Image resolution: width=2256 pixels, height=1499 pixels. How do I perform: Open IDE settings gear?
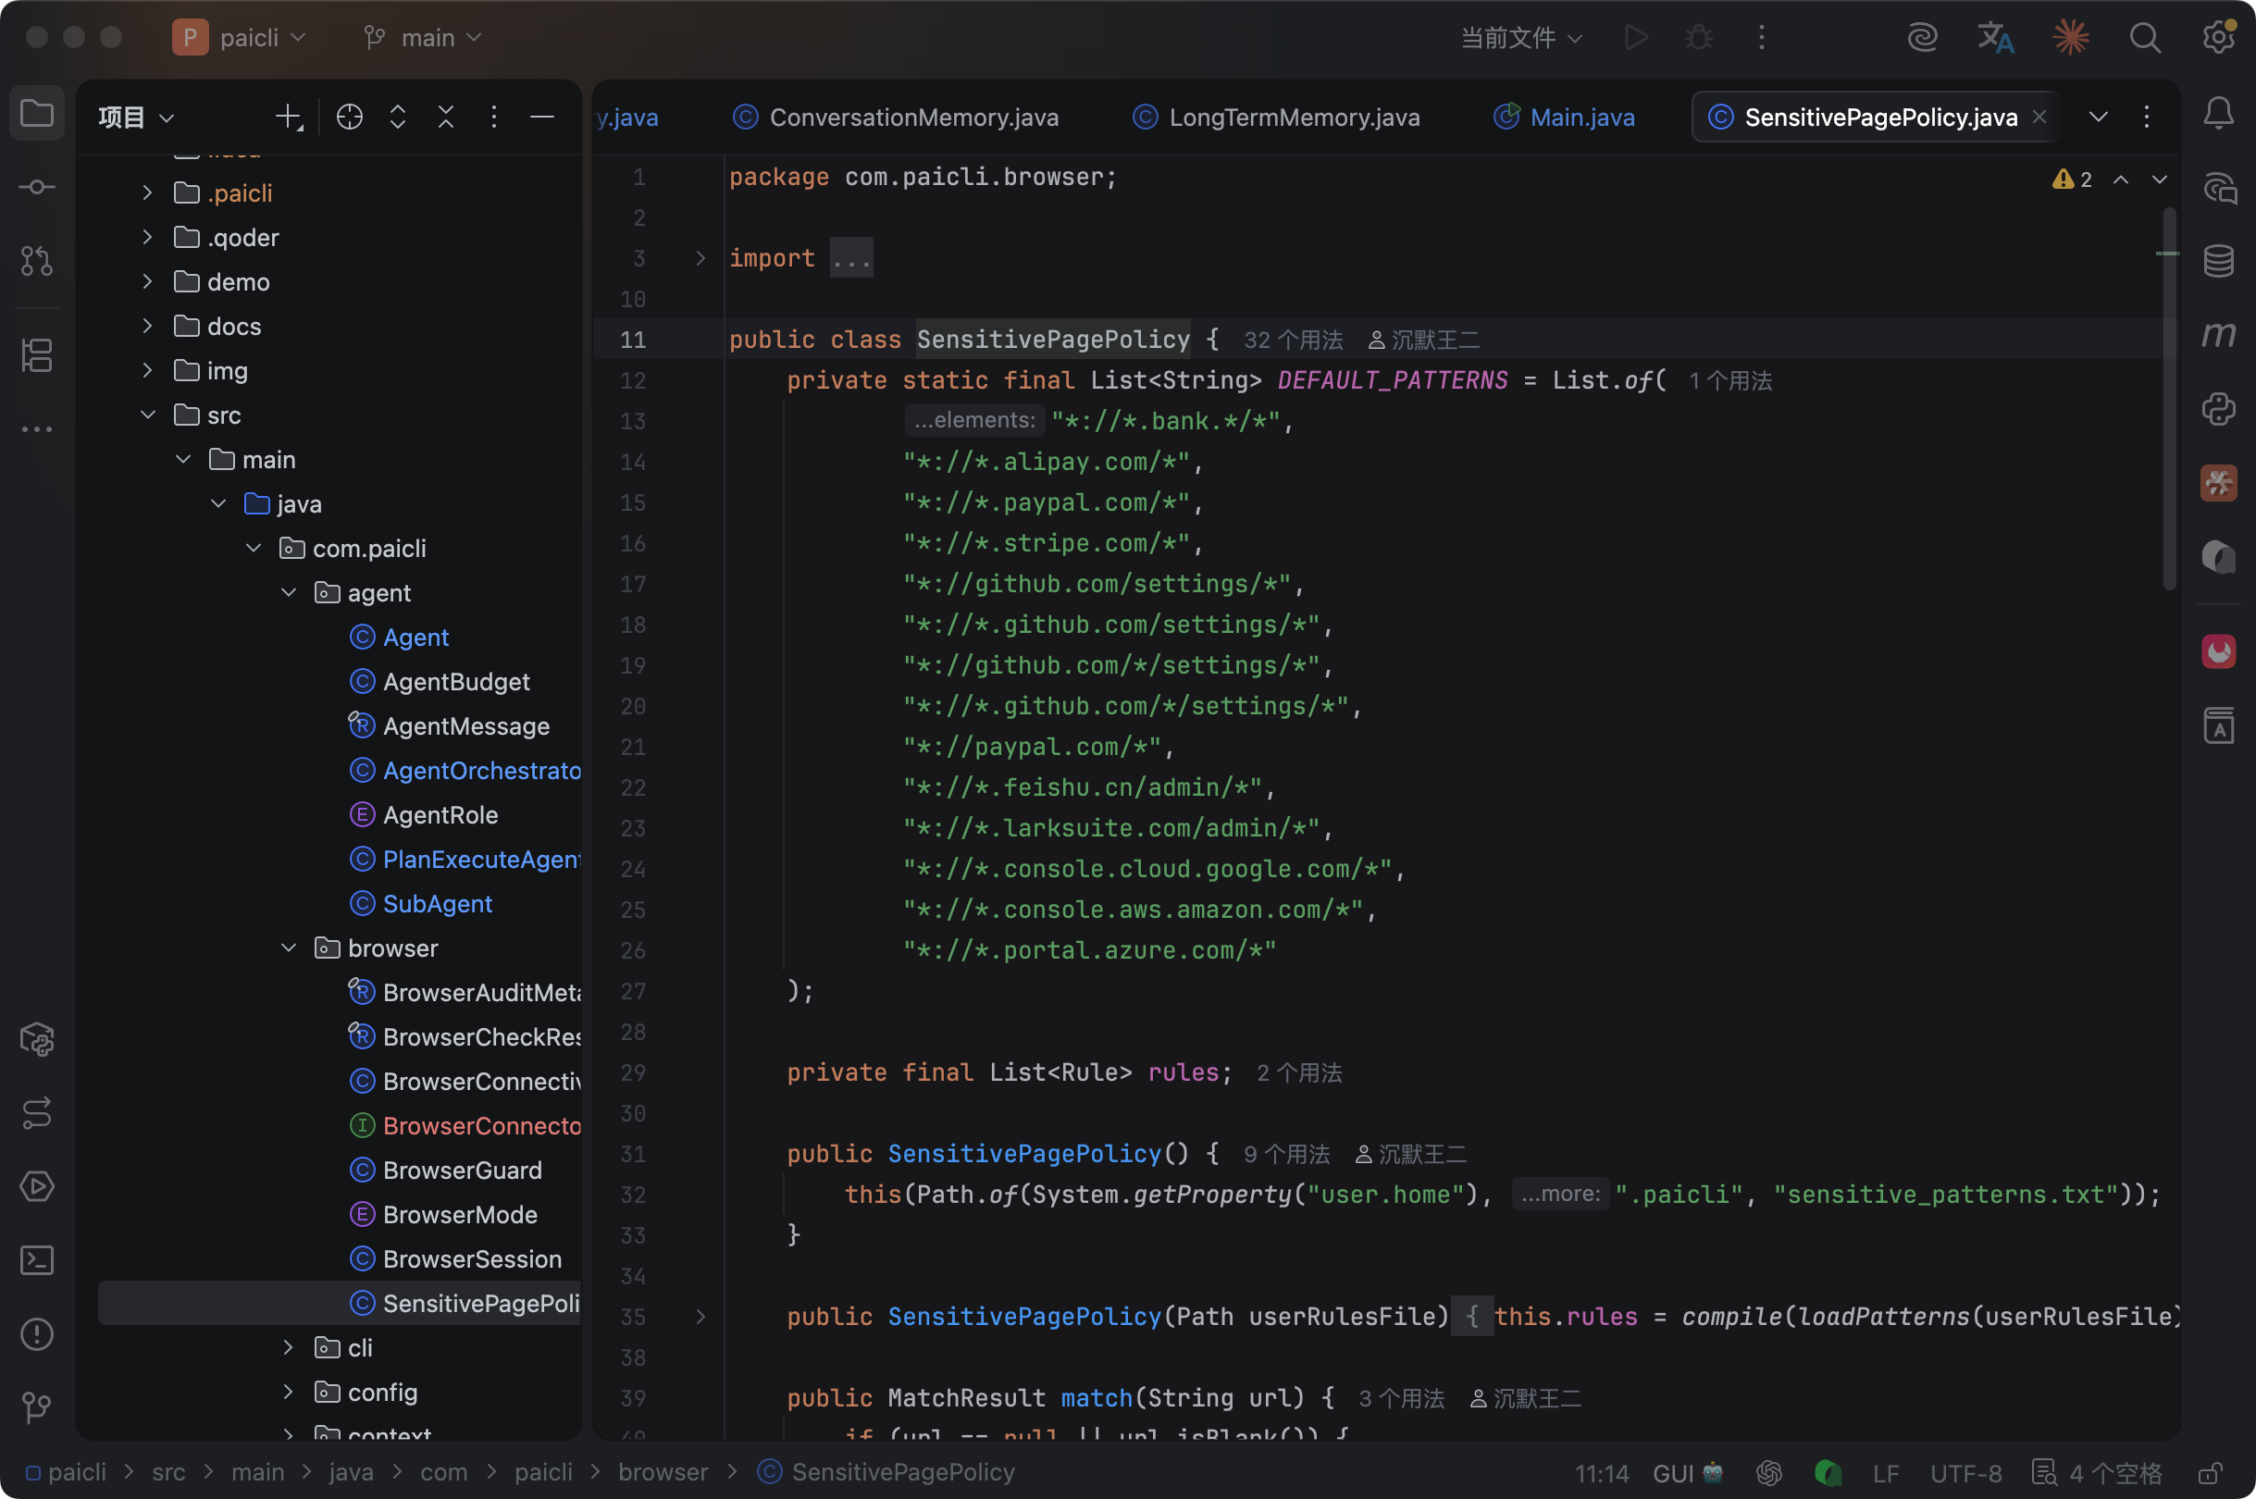pyautogui.click(x=2218, y=37)
